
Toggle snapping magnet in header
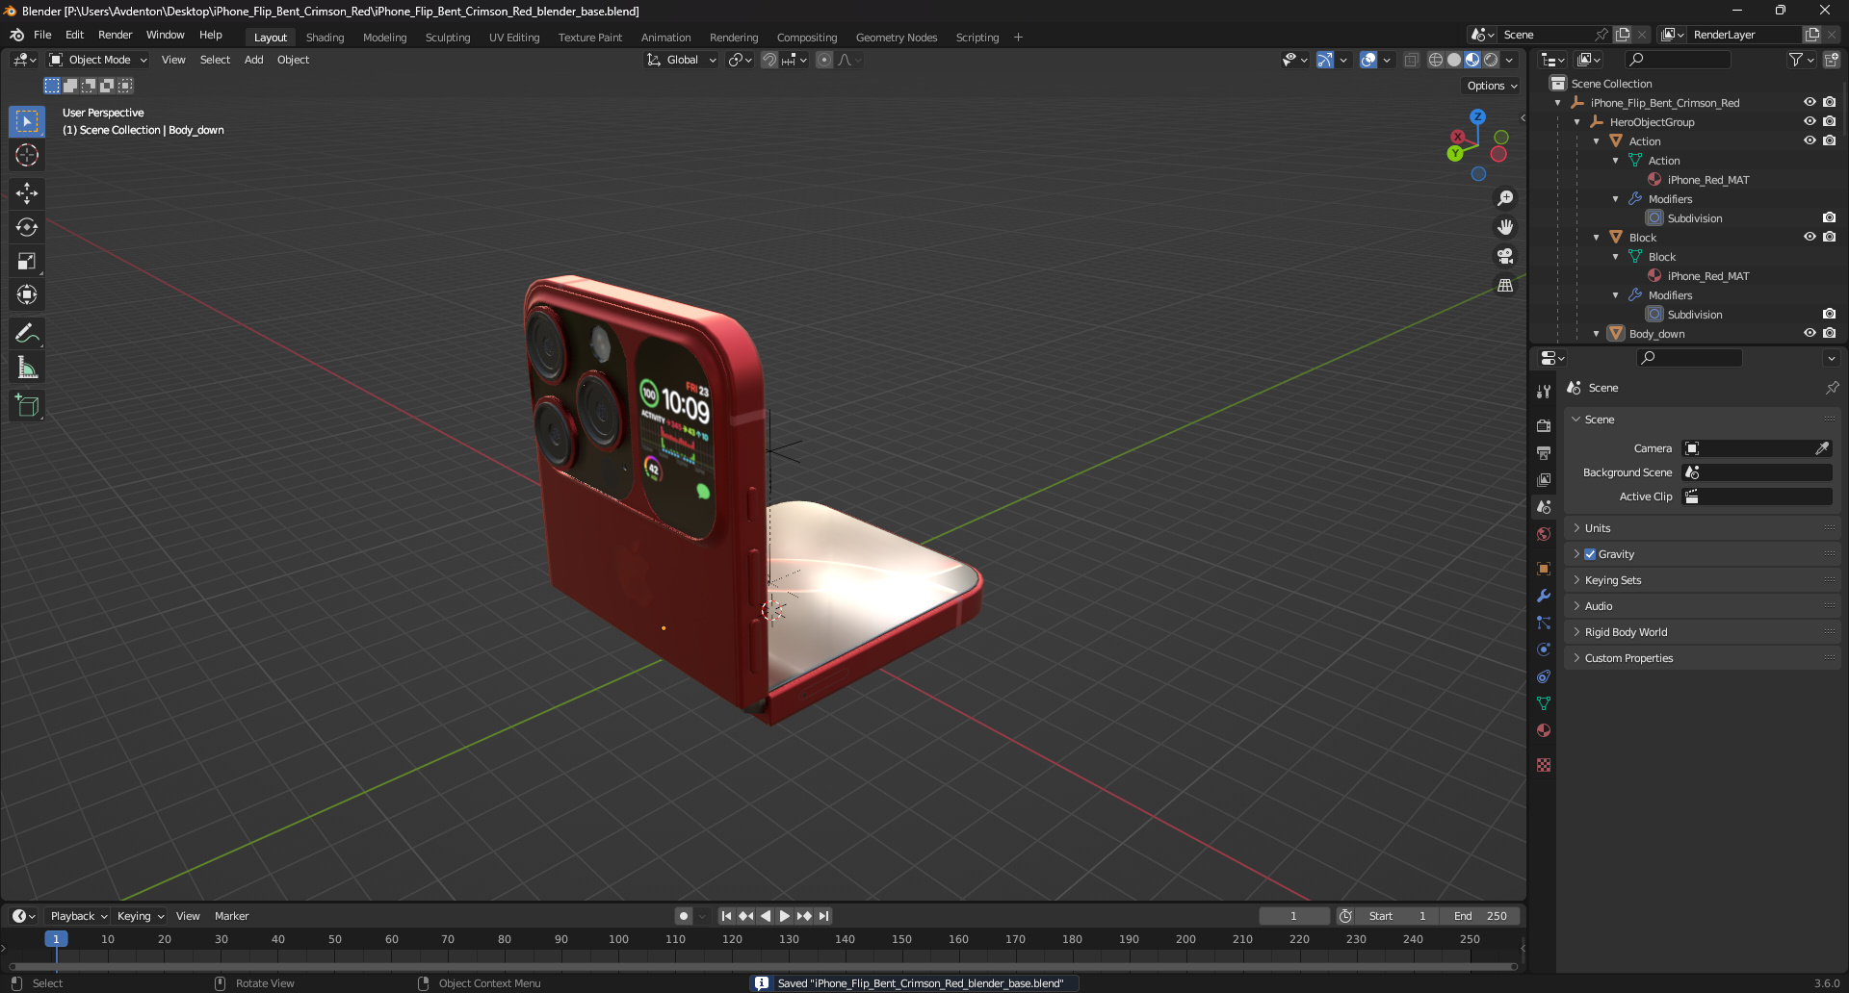(x=769, y=60)
